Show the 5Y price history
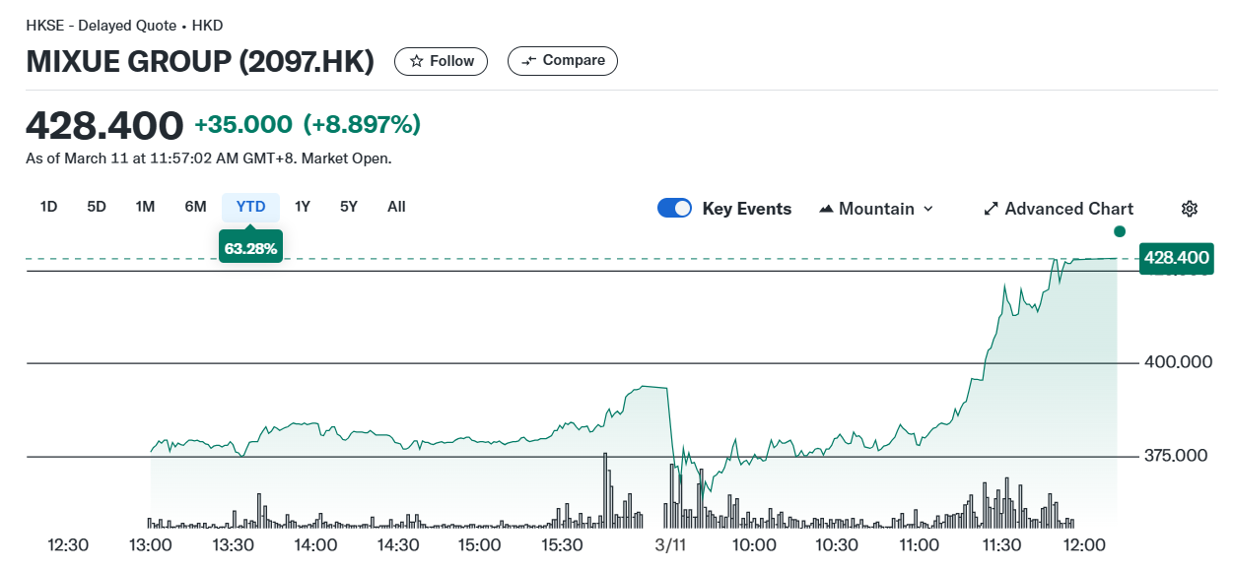Viewport: 1233px width, 569px height. point(349,207)
